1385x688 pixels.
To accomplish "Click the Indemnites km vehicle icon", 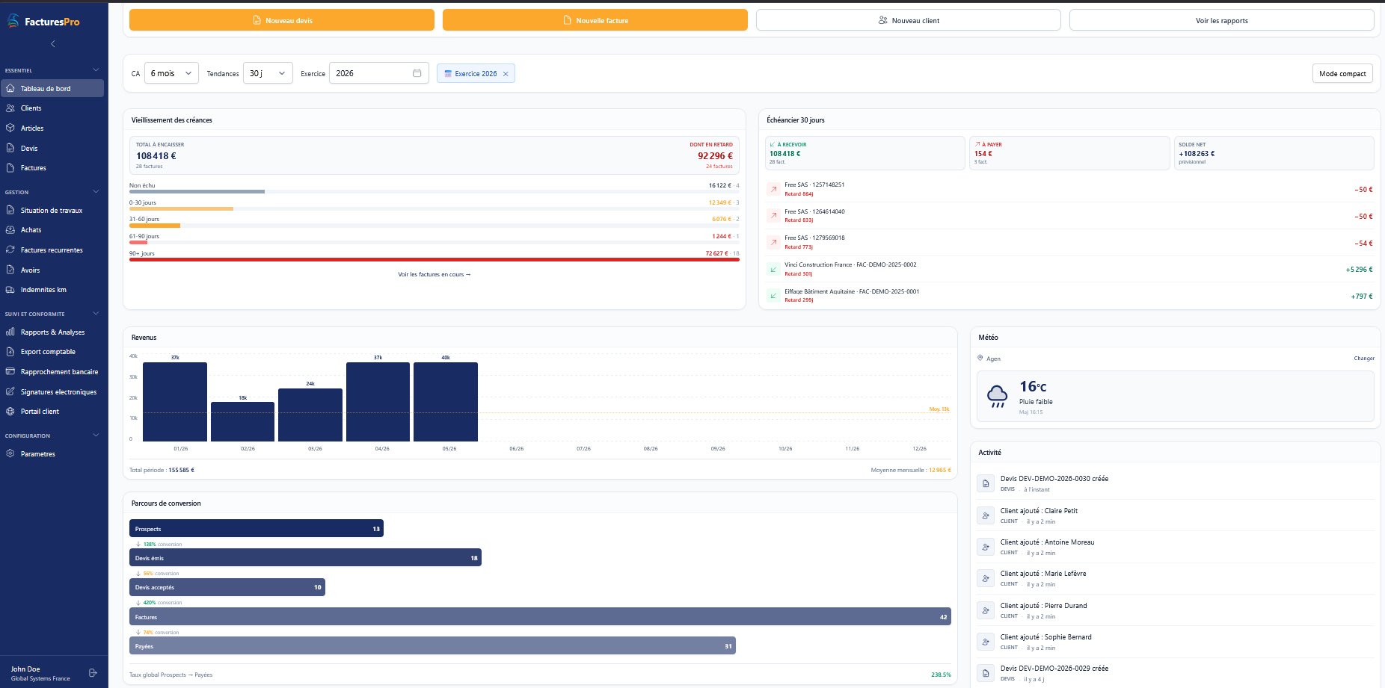I will pyautogui.click(x=10, y=290).
